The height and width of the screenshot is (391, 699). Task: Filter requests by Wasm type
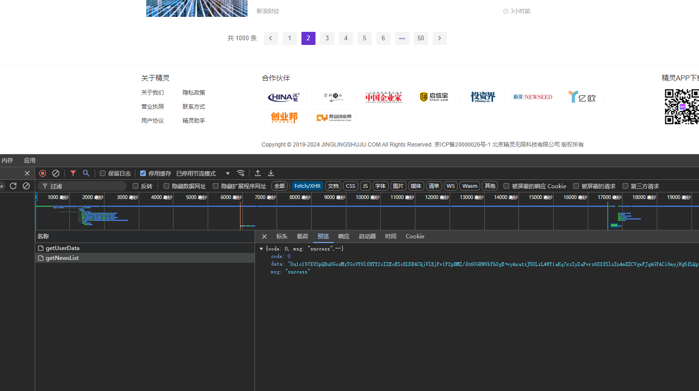470,186
